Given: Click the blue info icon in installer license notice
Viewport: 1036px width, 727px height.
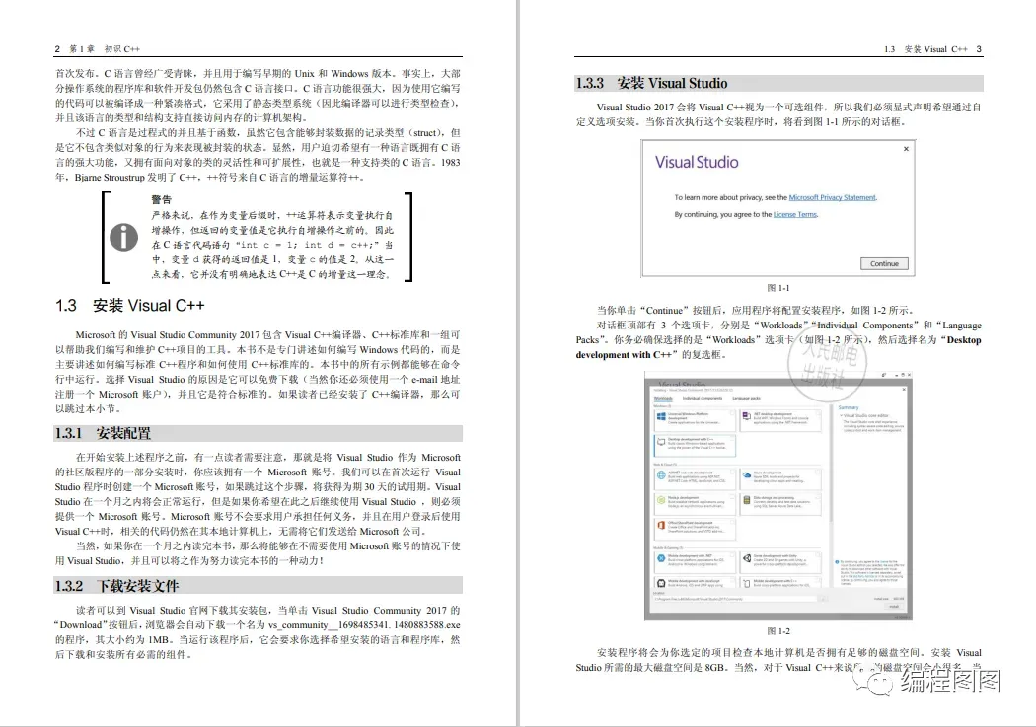Looking at the screenshot, I should point(837,562).
